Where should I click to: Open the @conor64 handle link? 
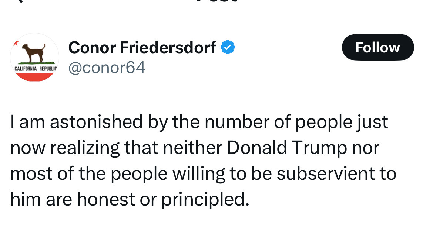point(107,68)
